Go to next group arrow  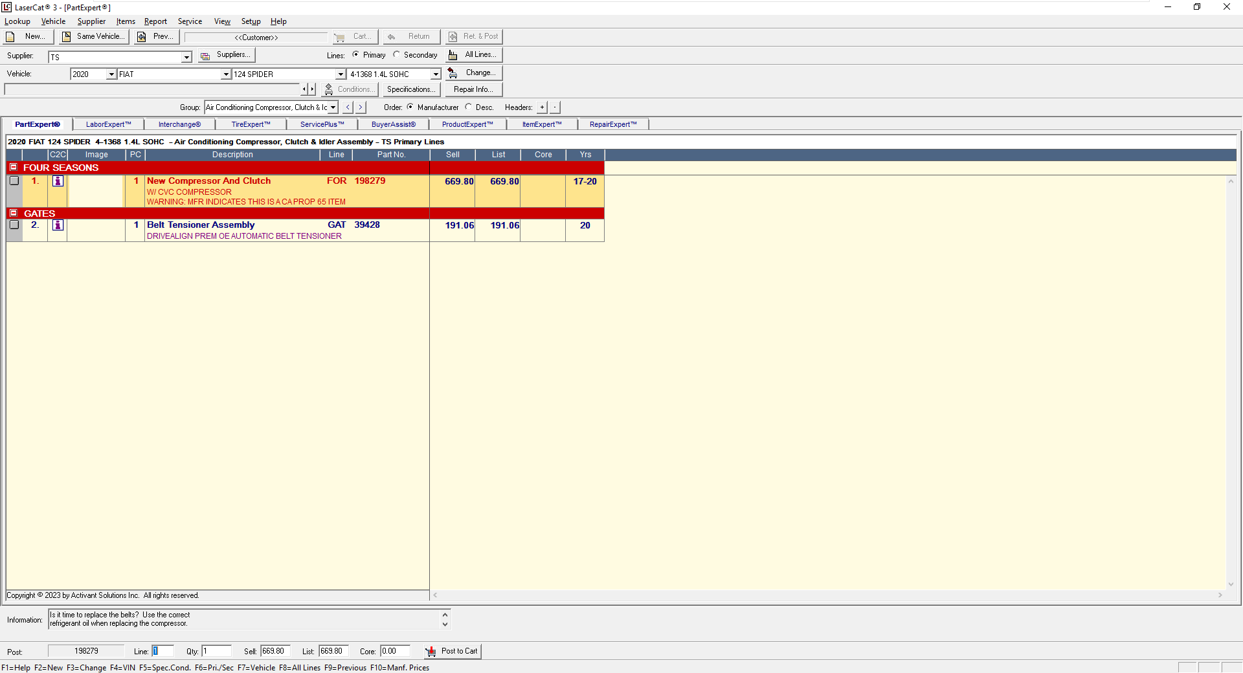click(361, 107)
